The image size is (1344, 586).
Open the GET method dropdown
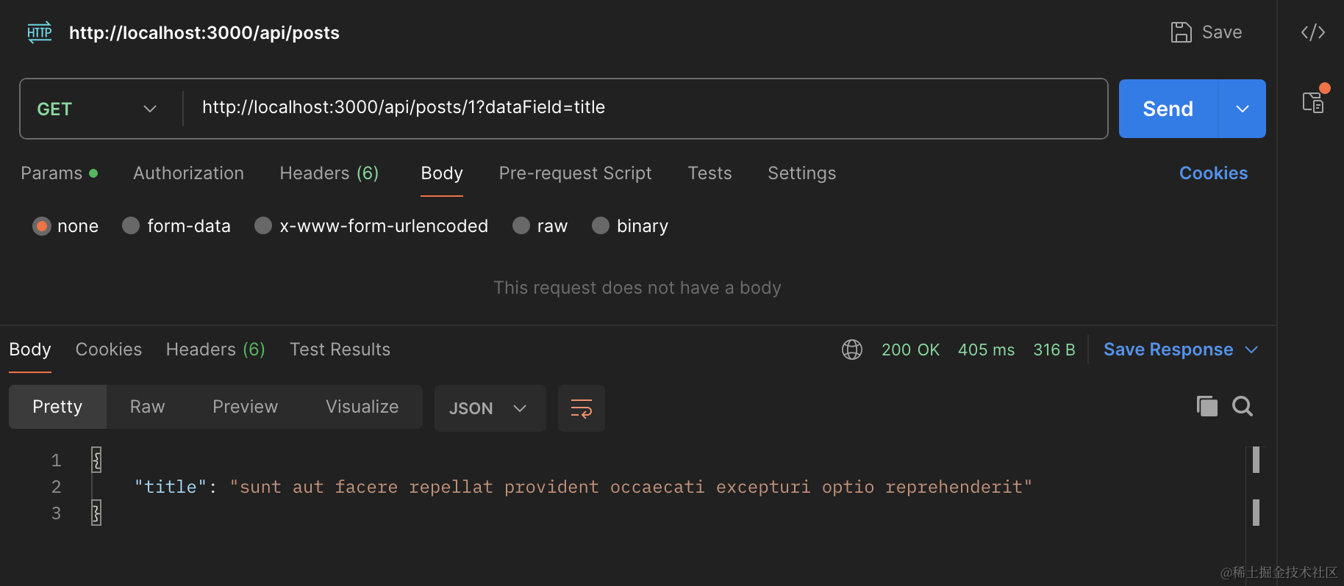pos(98,109)
